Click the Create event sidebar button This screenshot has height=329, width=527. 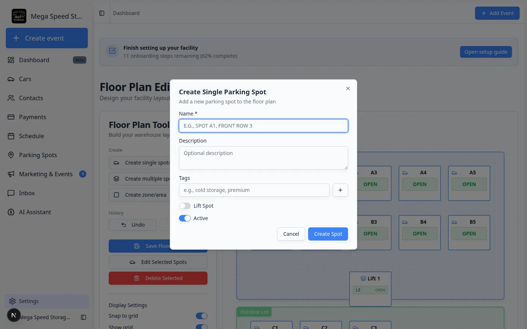(47, 38)
